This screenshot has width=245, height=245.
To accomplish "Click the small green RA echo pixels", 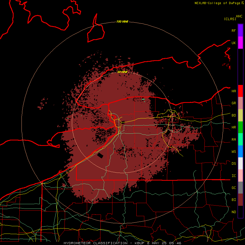I will coord(143,100).
